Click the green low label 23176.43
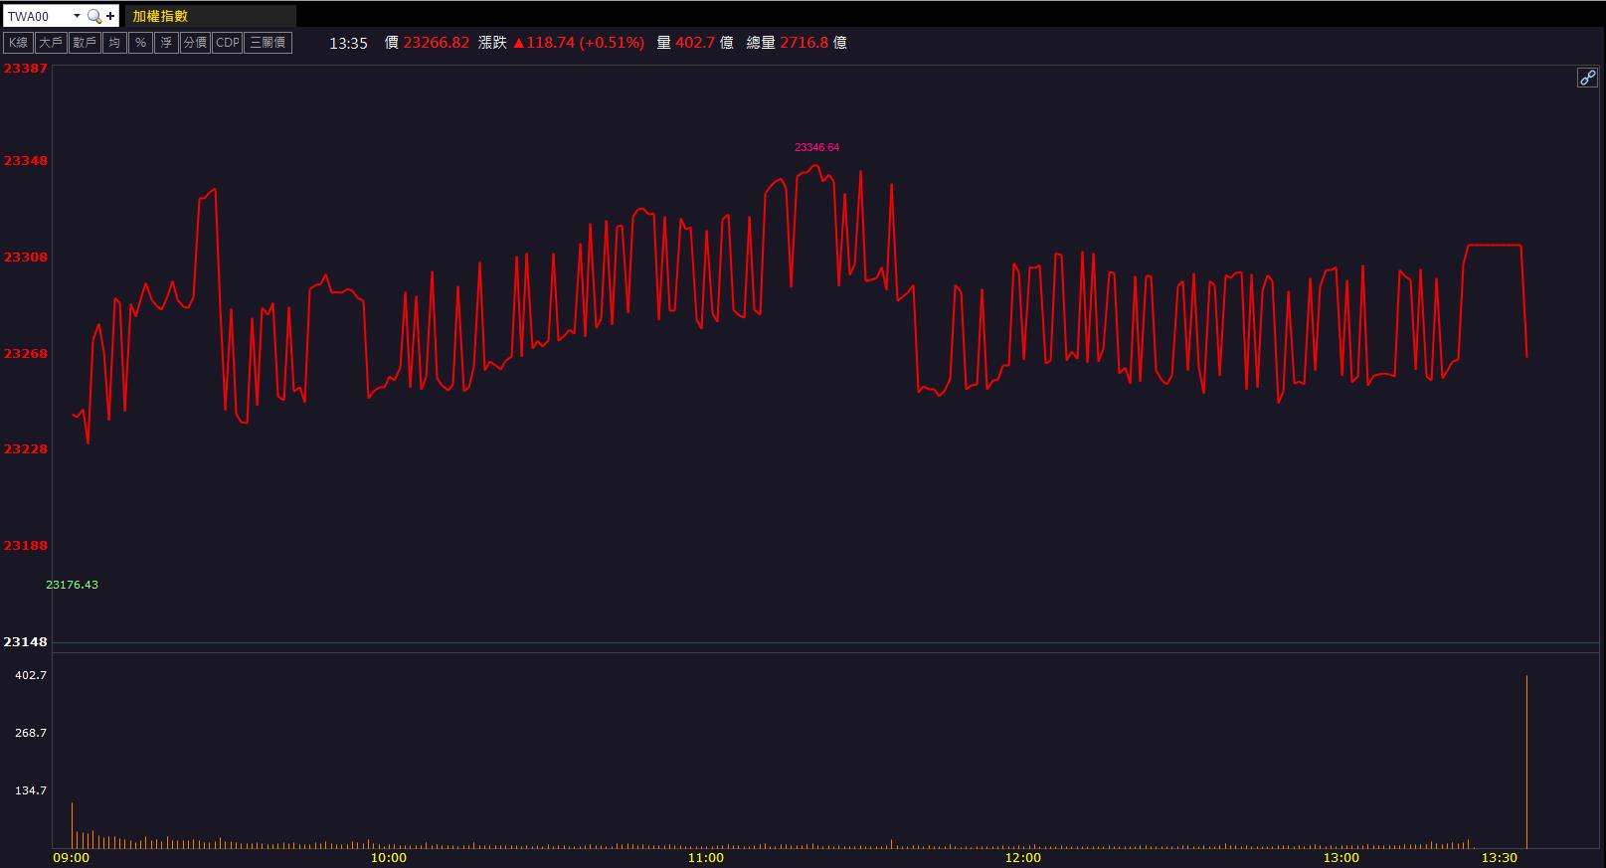The image size is (1606, 868). coord(72,585)
